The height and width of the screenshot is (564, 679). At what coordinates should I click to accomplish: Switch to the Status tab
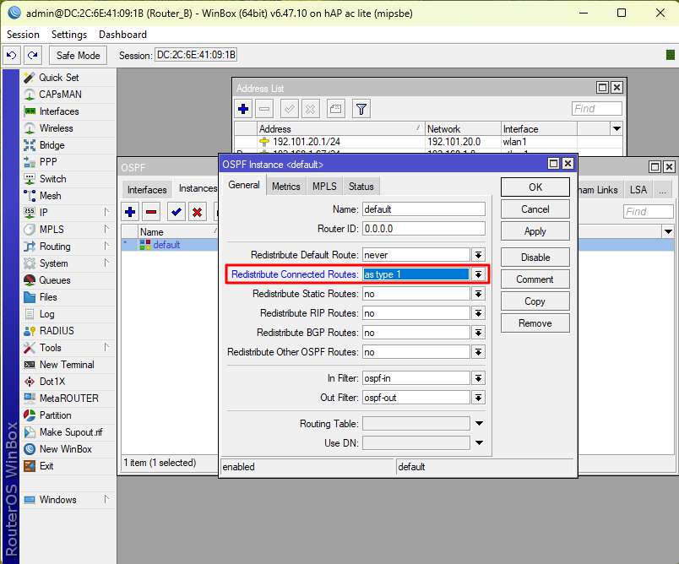361,187
